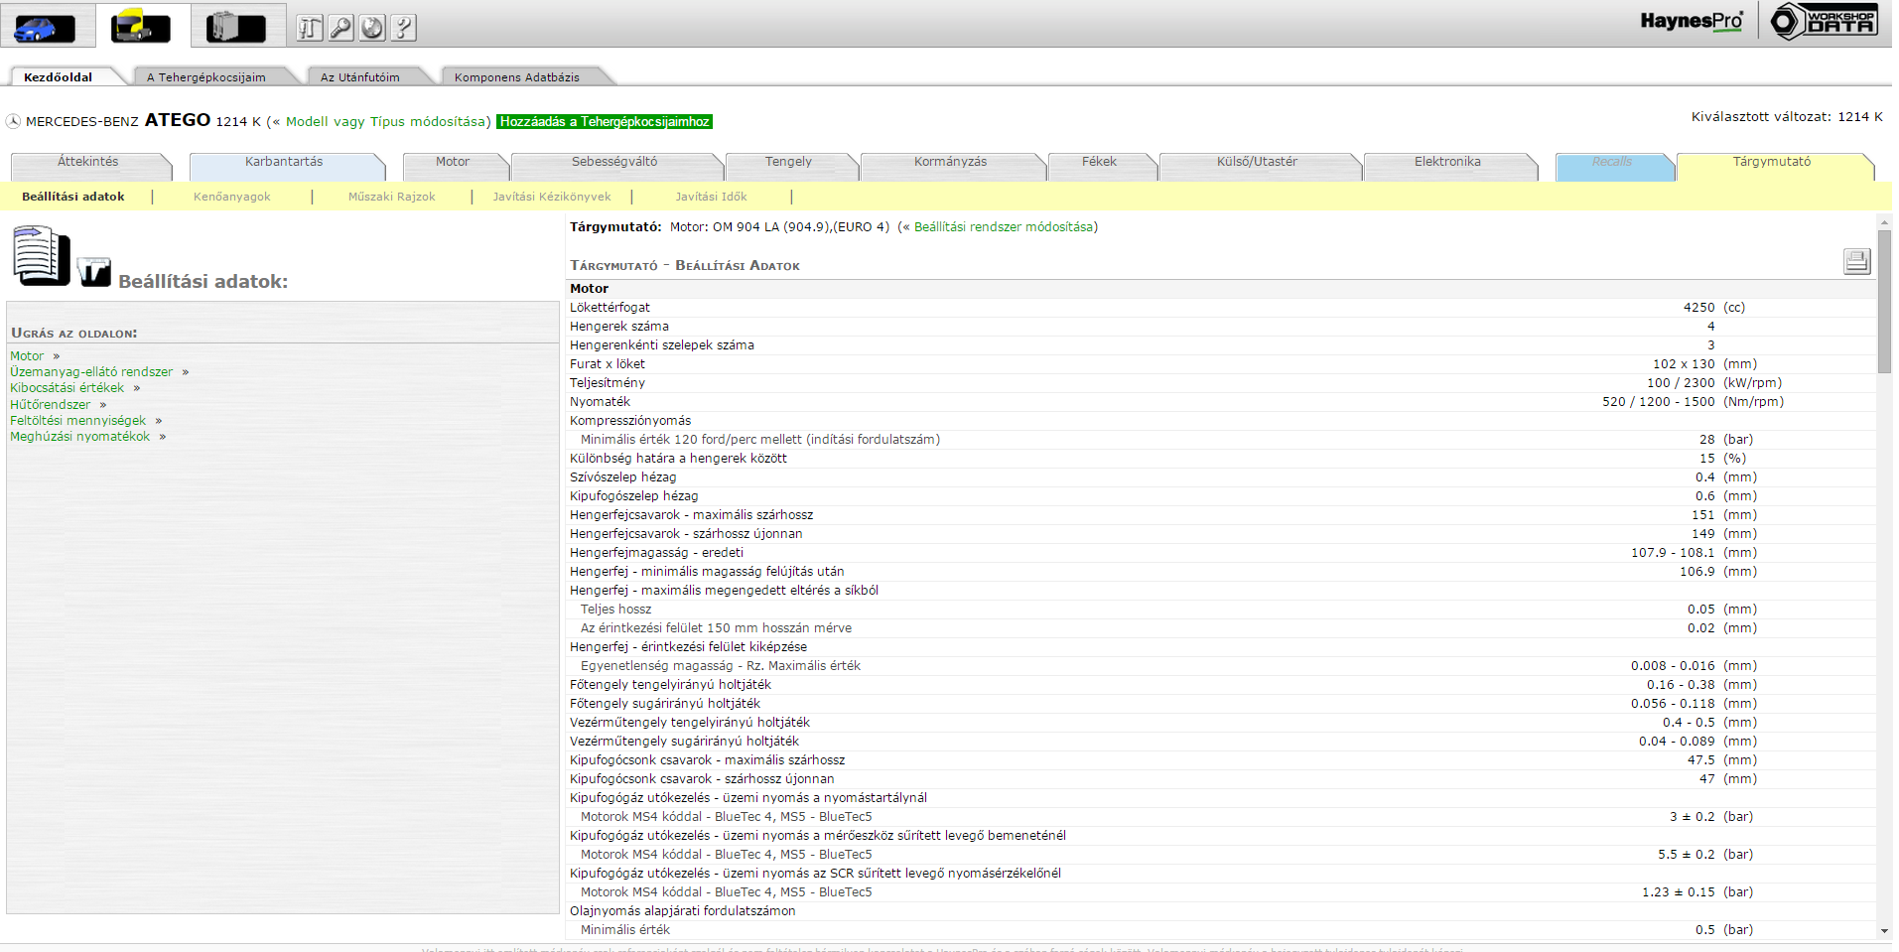1899x952 pixels.
Task: Click the globe language icon
Action: [372, 28]
